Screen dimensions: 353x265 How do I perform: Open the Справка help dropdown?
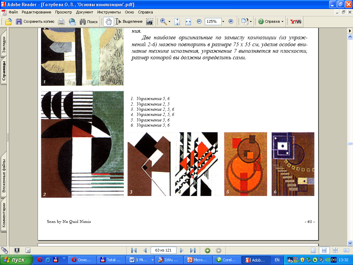[271, 22]
